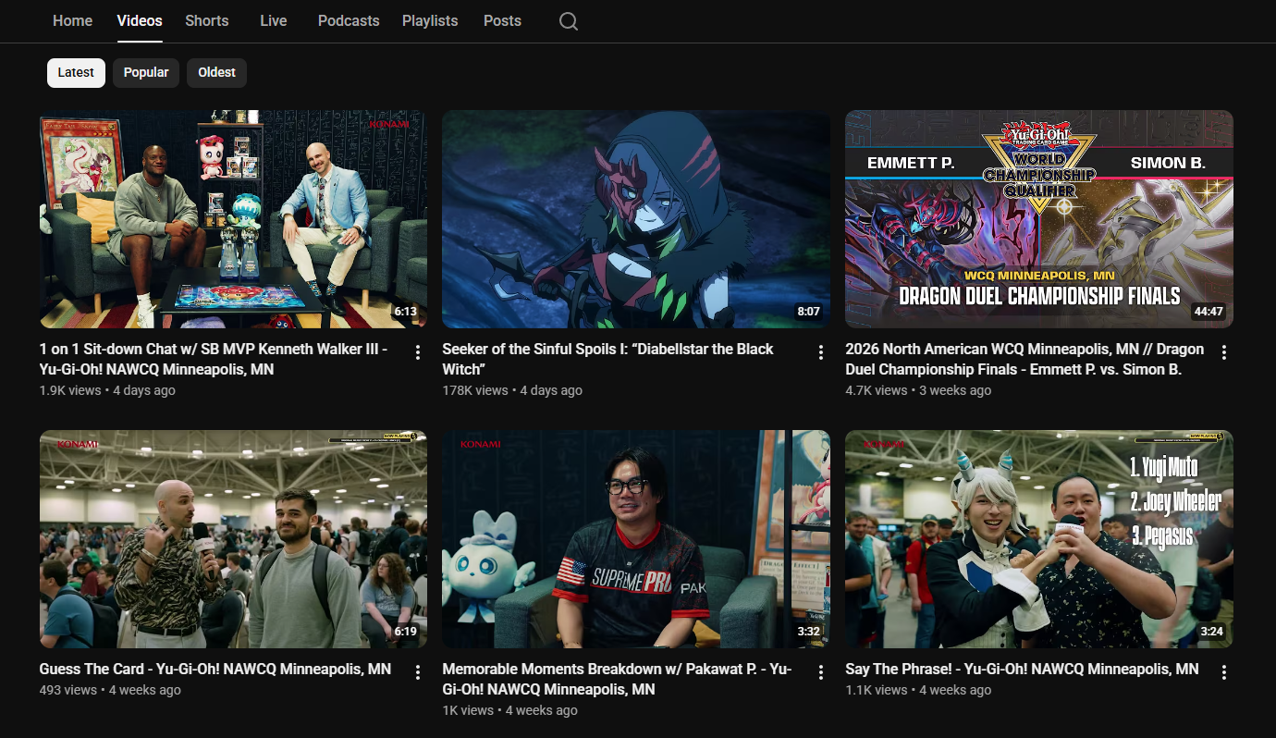Open options menu for Dragon Duel Championship Finals video

coord(1224,352)
